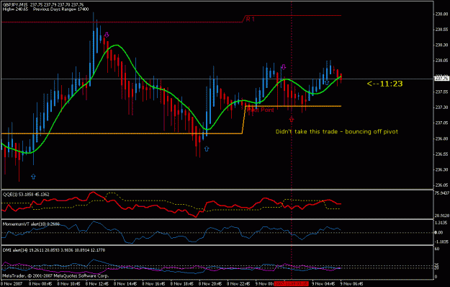Viewport: 450px width, 287px height.
Task: Click the 237.30 price axis label
Action: click(x=441, y=107)
